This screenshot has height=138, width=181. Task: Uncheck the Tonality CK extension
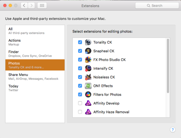(x=80, y=42)
